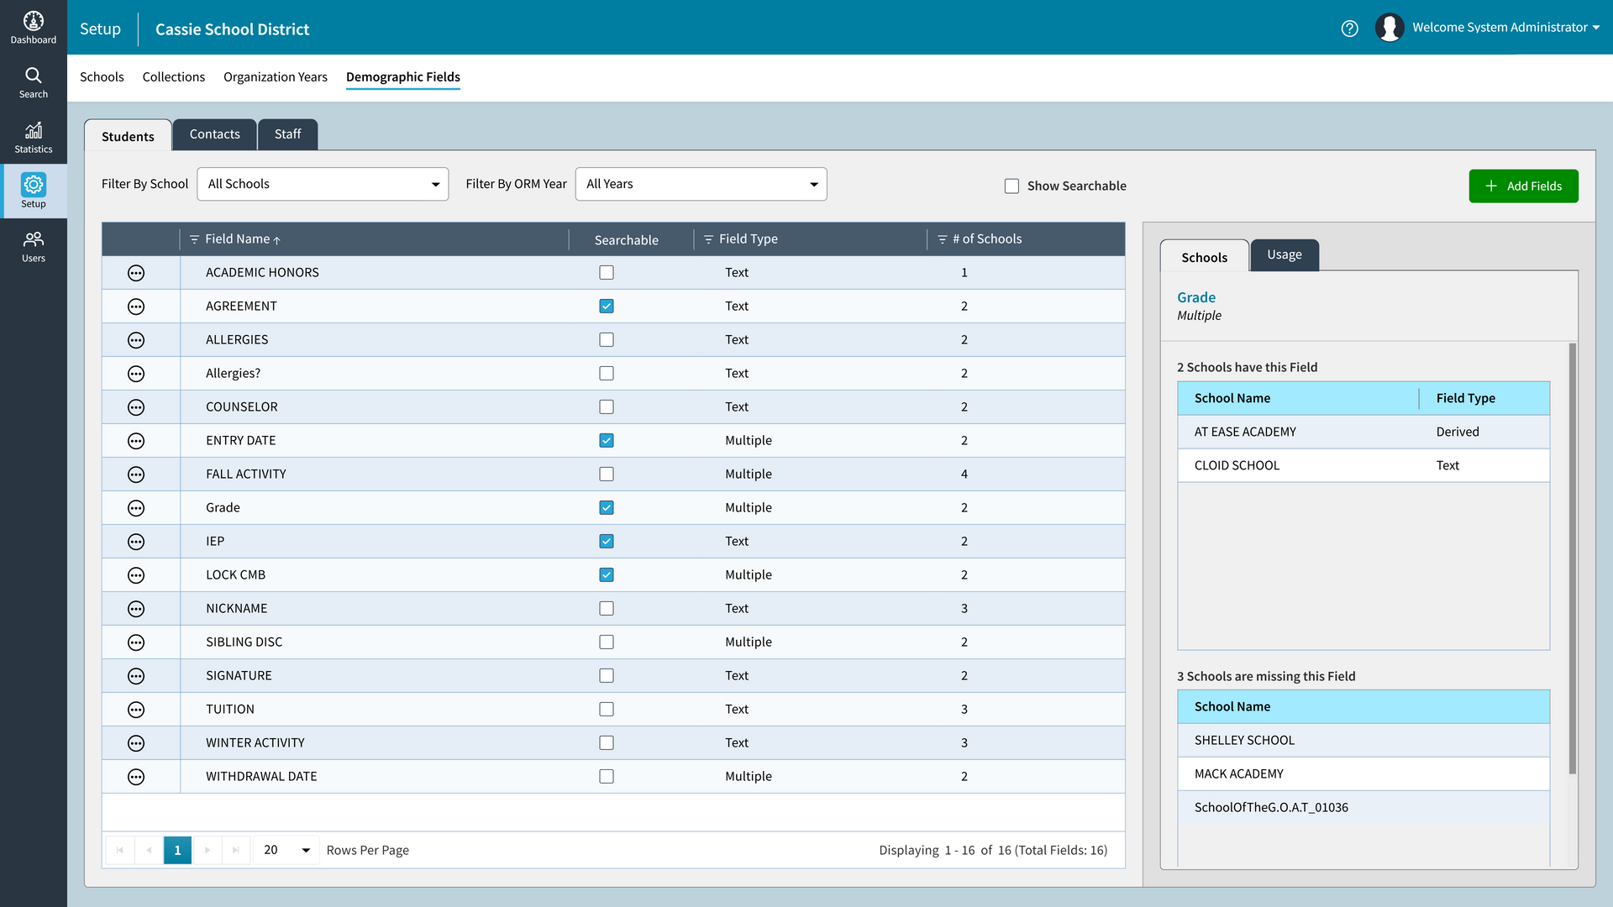This screenshot has height=907, width=1613.
Task: Click the filter icon on Field Type column
Action: tap(708, 239)
